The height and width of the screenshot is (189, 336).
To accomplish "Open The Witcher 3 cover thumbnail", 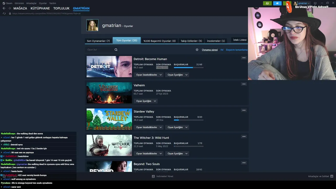I will pyautogui.click(x=109, y=145).
